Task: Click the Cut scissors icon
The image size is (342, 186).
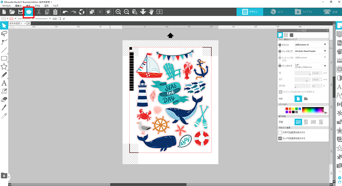Action: click(x=39, y=12)
